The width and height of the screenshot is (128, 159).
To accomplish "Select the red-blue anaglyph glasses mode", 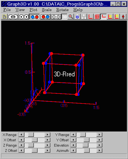I will click(x=45, y=17).
